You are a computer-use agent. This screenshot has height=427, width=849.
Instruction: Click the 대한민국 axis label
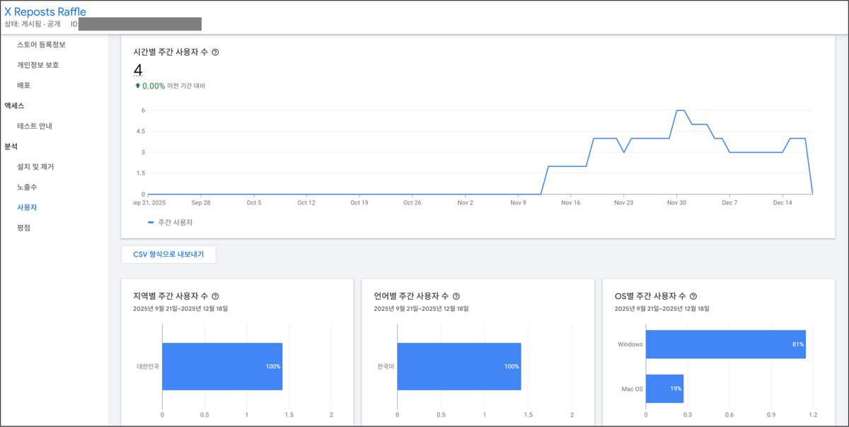point(148,367)
